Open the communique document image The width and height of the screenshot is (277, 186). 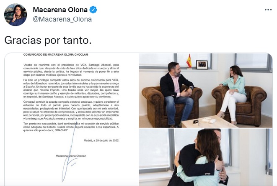click(x=72, y=120)
